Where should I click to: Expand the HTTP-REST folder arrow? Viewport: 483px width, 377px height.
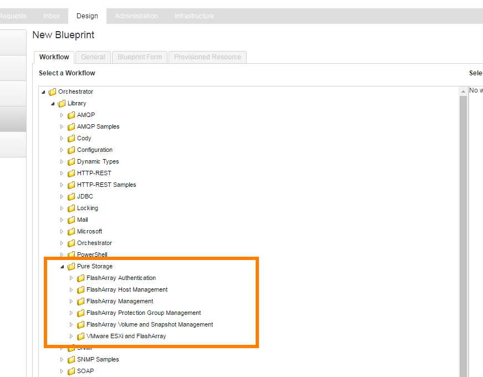coord(62,174)
